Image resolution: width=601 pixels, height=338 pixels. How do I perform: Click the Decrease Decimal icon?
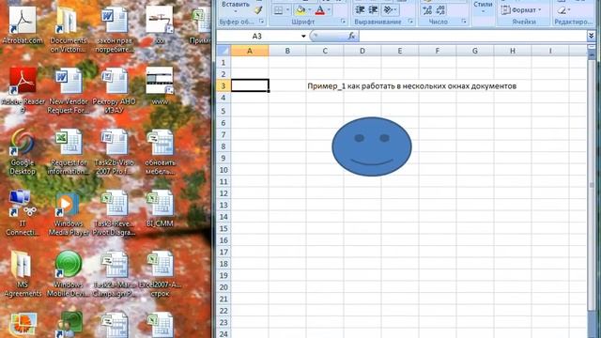pos(440,10)
